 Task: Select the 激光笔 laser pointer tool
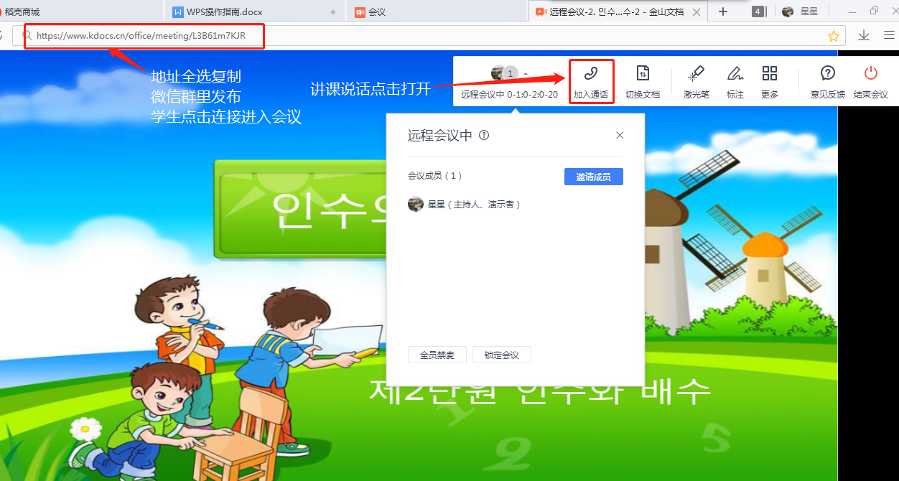tap(696, 82)
